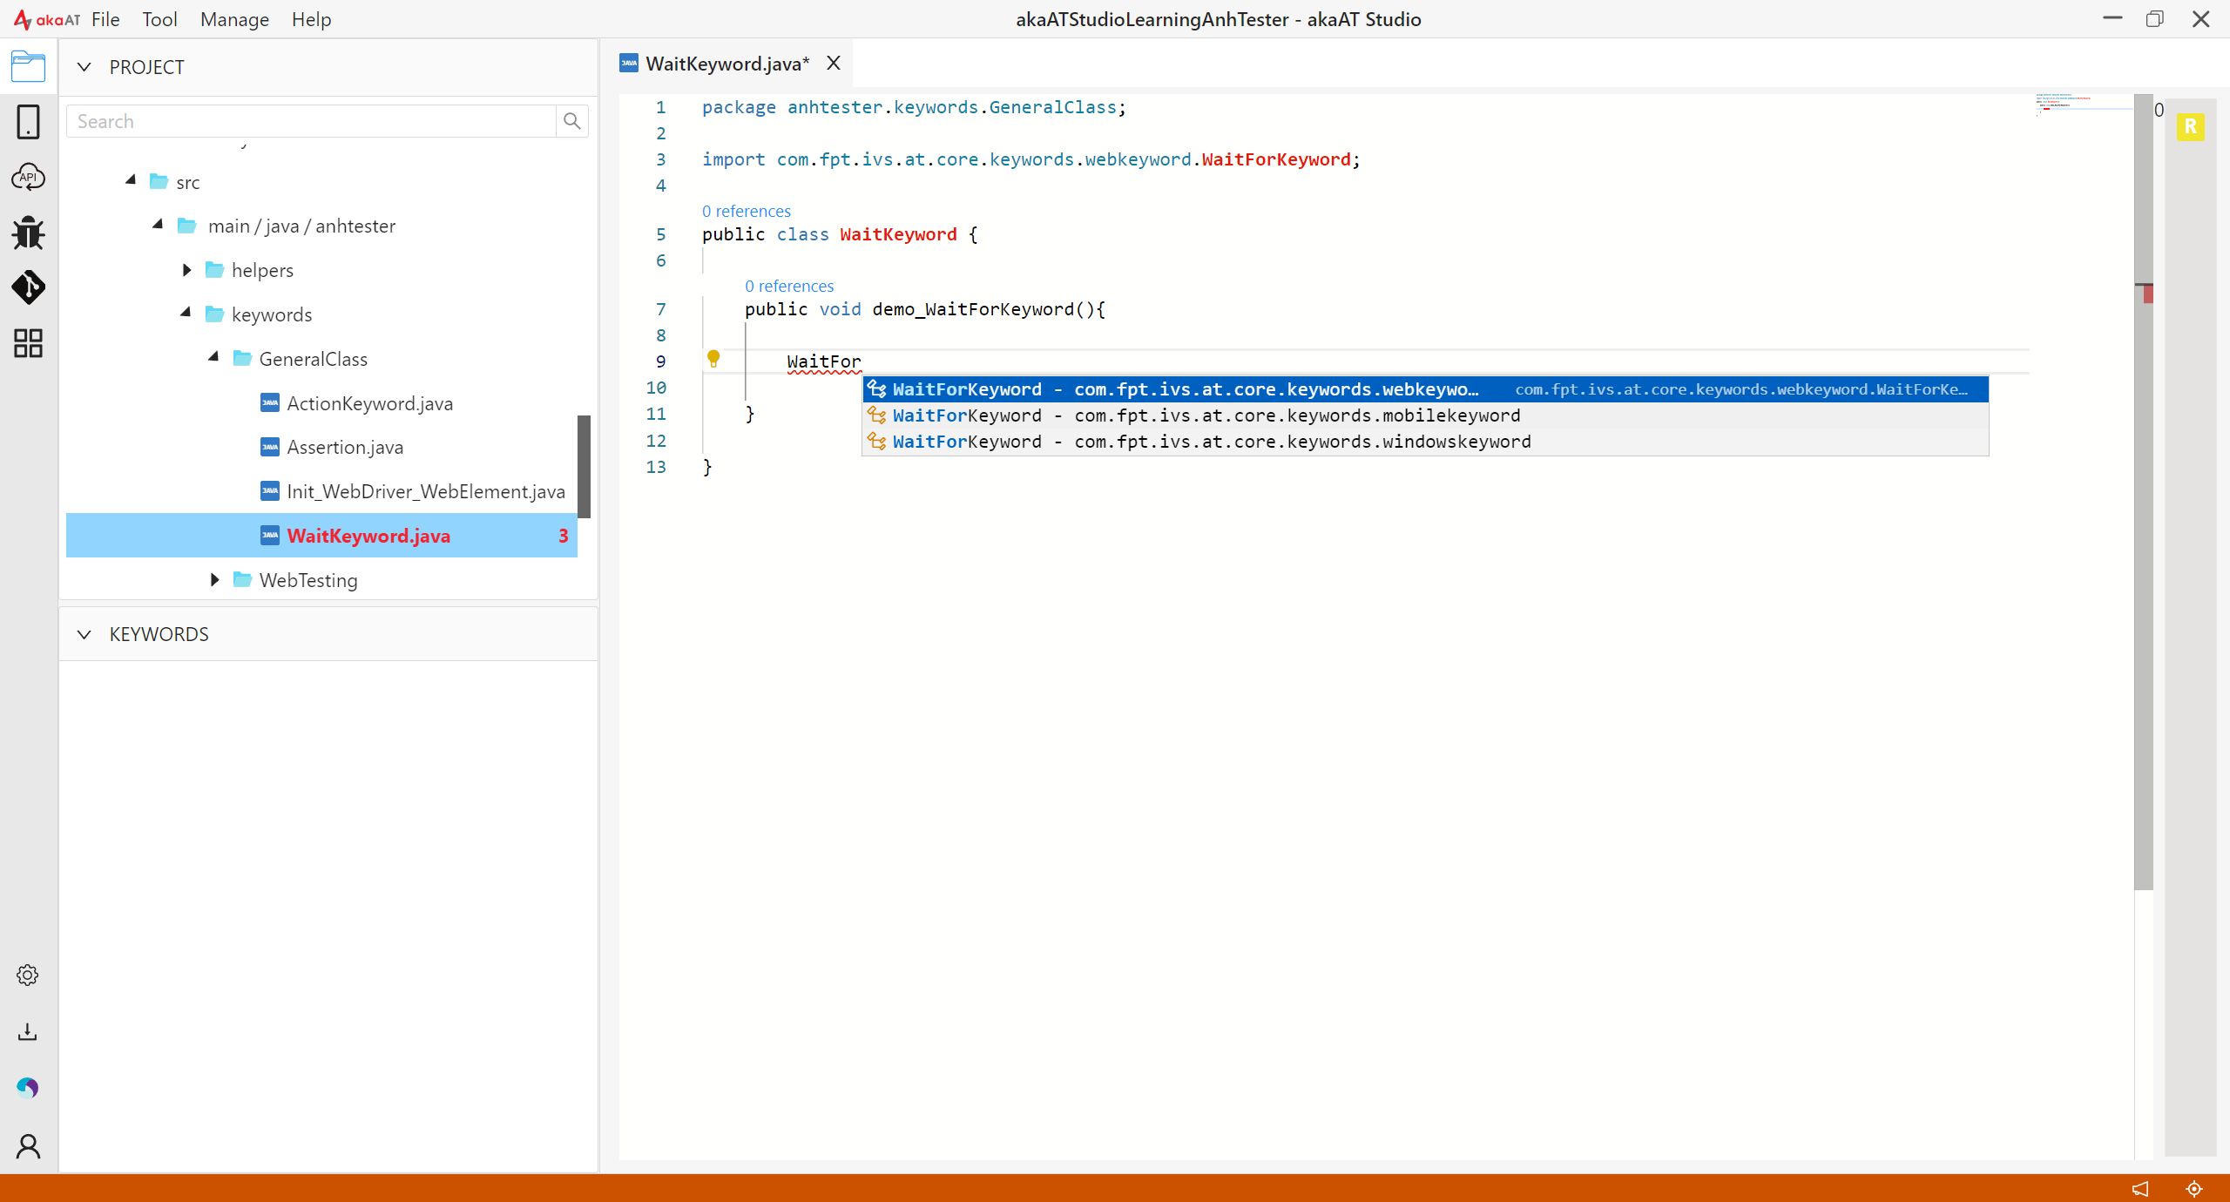The width and height of the screenshot is (2230, 1202).
Task: Click the yellow R badge icon
Action: click(2190, 127)
